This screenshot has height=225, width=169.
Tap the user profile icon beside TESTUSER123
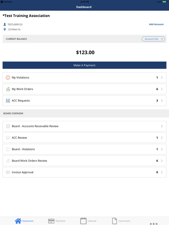5,24
